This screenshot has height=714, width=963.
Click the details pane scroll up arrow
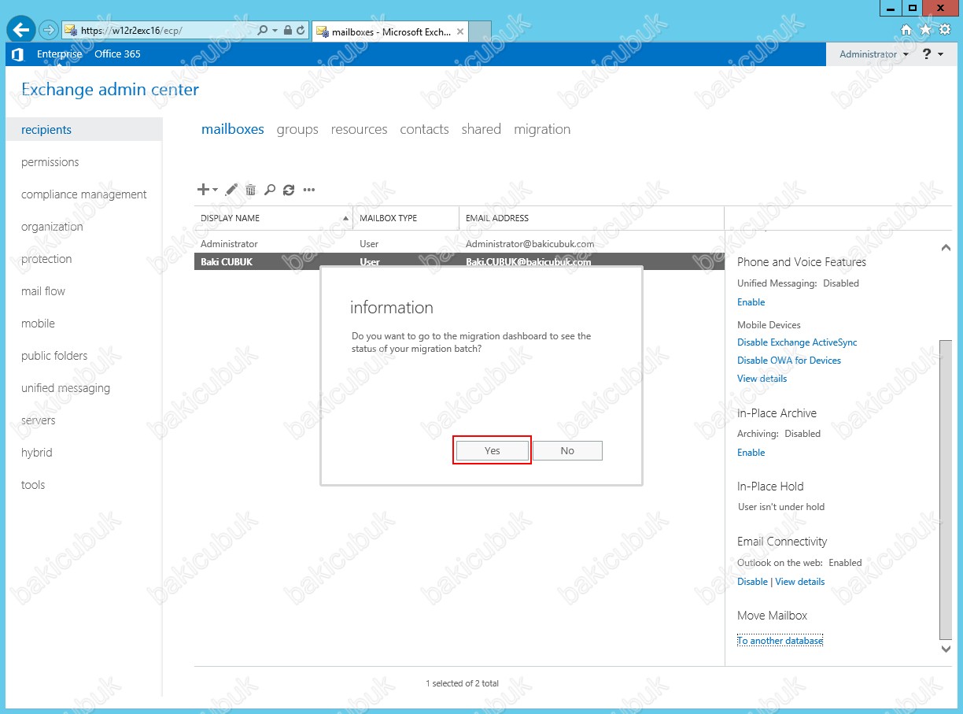tap(946, 248)
